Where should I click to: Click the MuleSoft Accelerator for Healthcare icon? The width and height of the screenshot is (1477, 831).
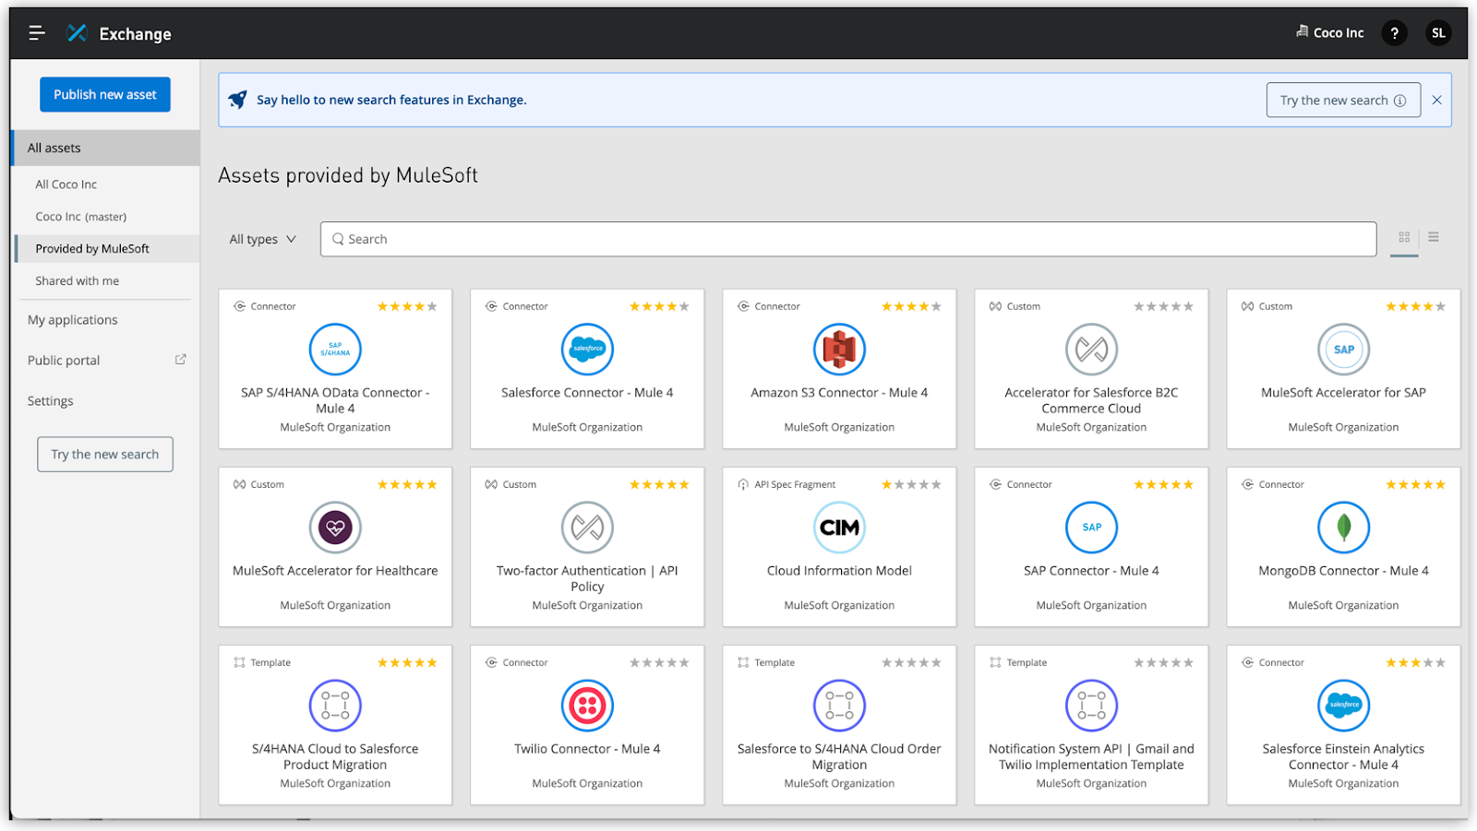click(x=335, y=528)
